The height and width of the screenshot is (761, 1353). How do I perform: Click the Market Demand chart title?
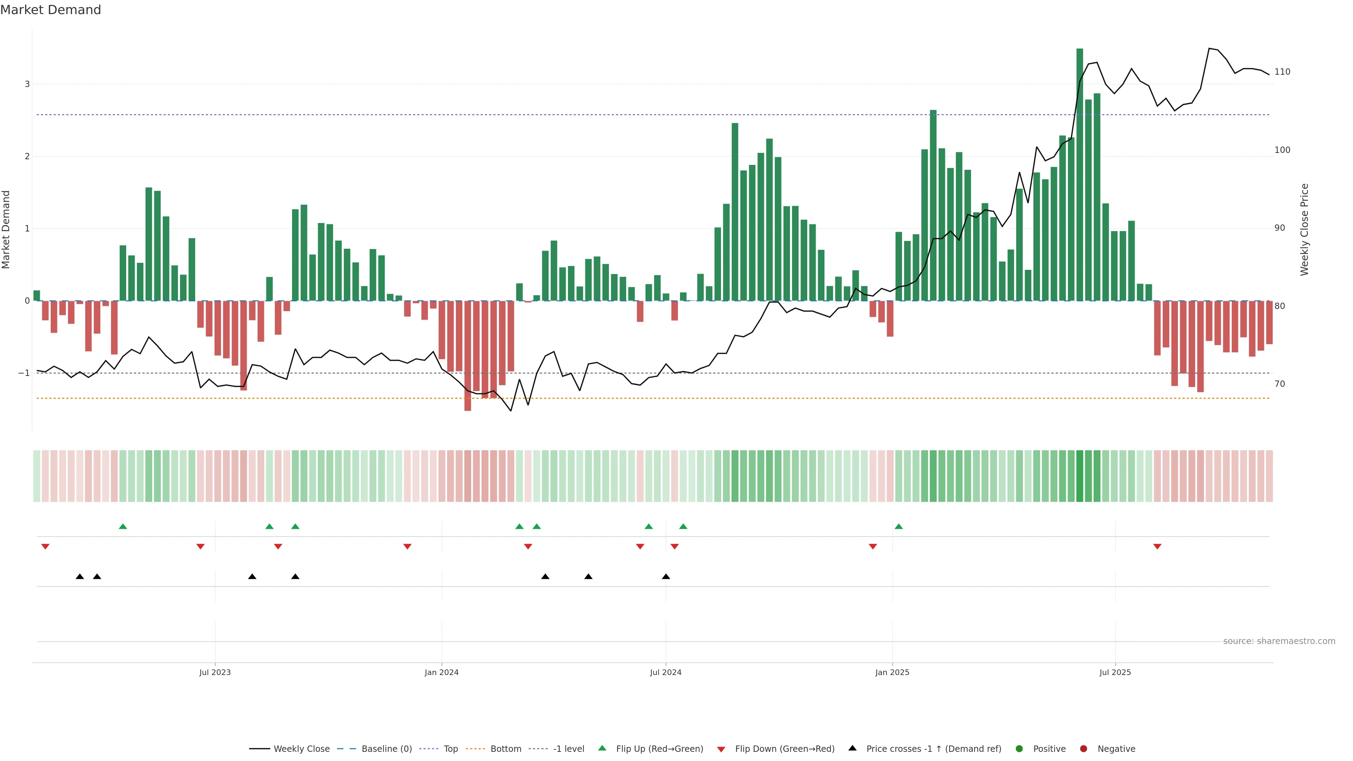50,10
